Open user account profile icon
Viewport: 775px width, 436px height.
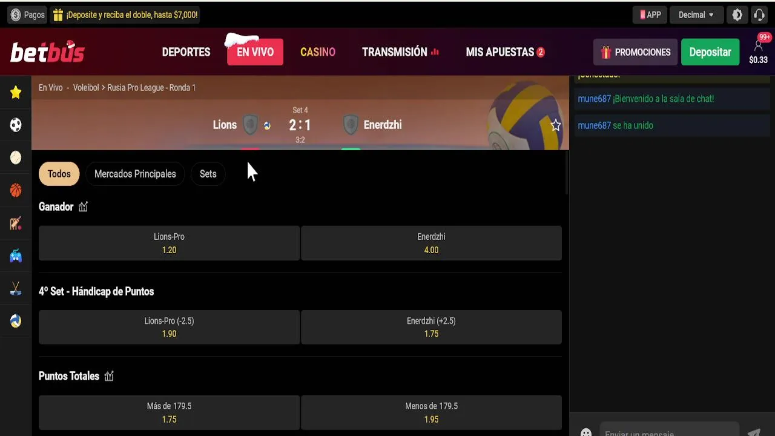(758, 46)
